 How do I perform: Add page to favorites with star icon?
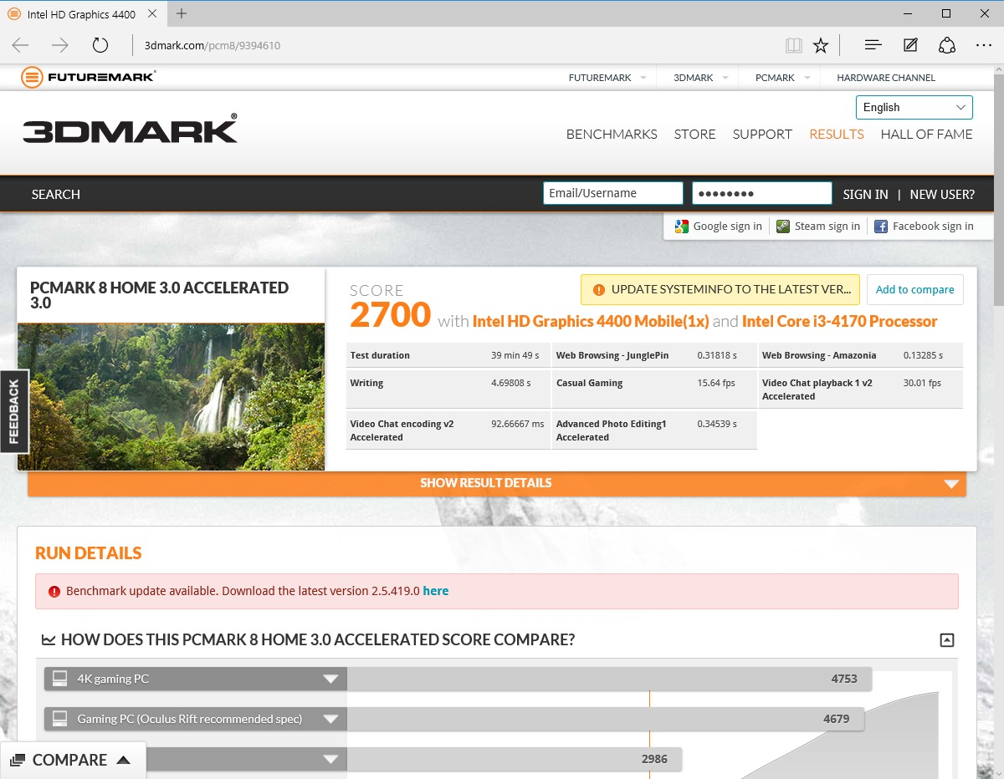pyautogui.click(x=821, y=45)
